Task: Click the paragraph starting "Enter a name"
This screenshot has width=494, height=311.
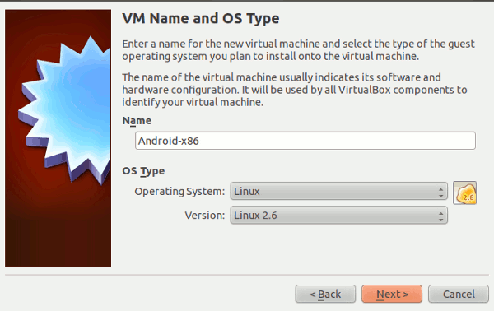Action: [298, 49]
